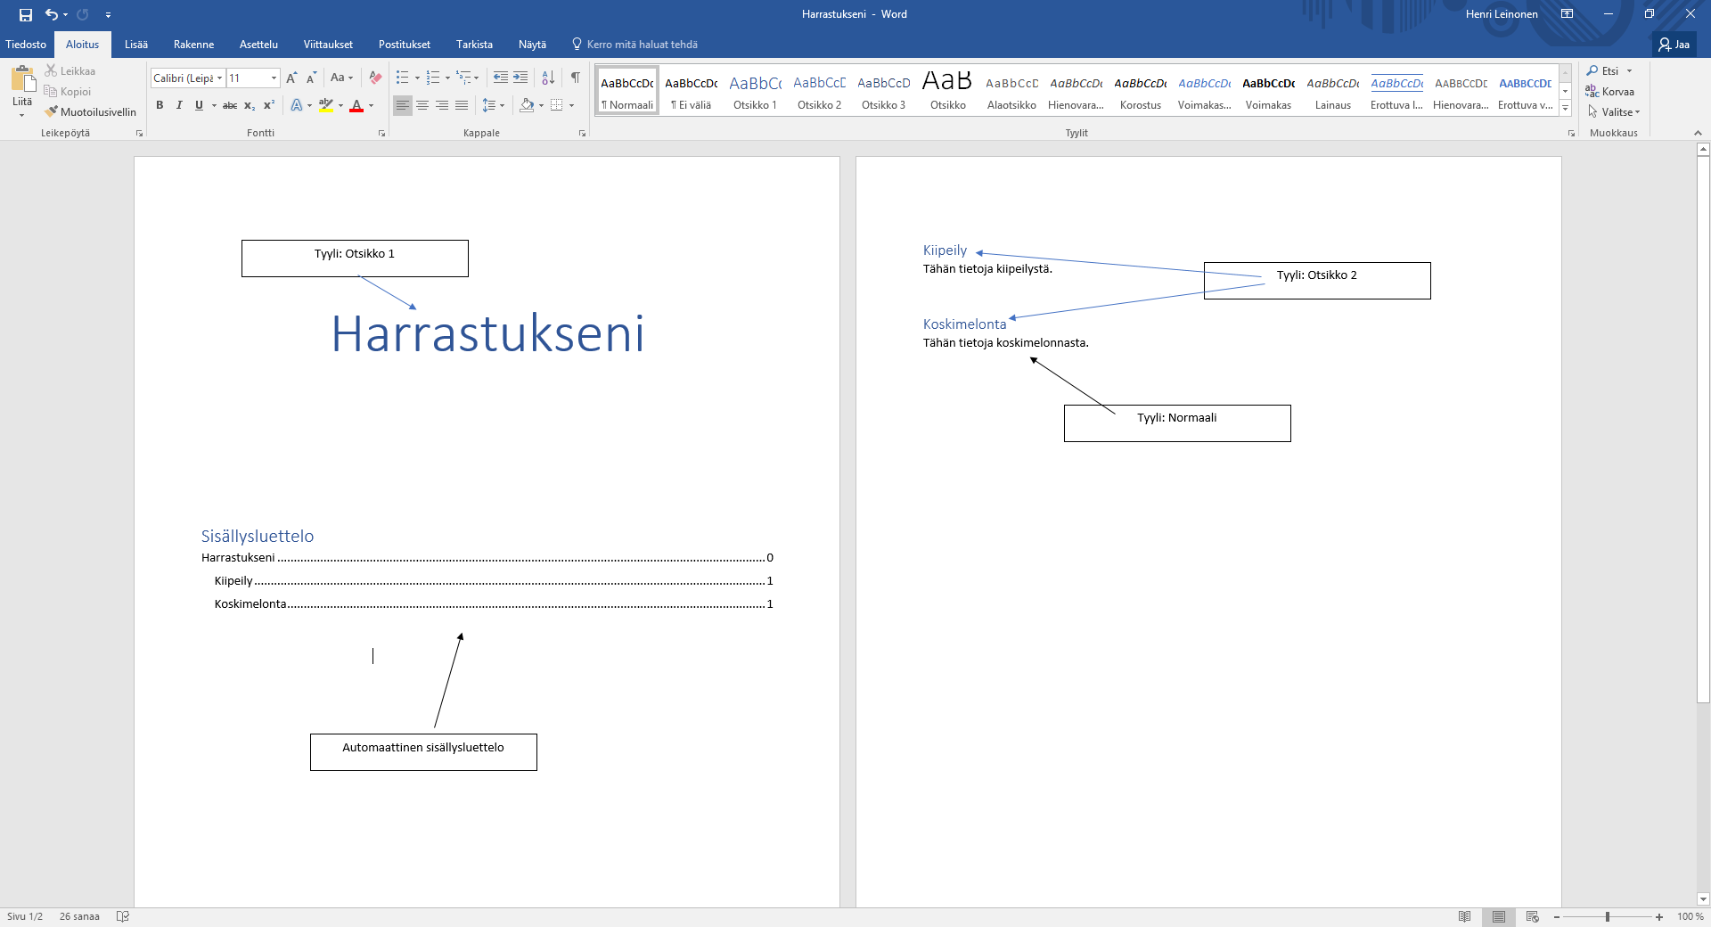Open the font size dropdown
The image size is (1711, 927).
pos(274,78)
